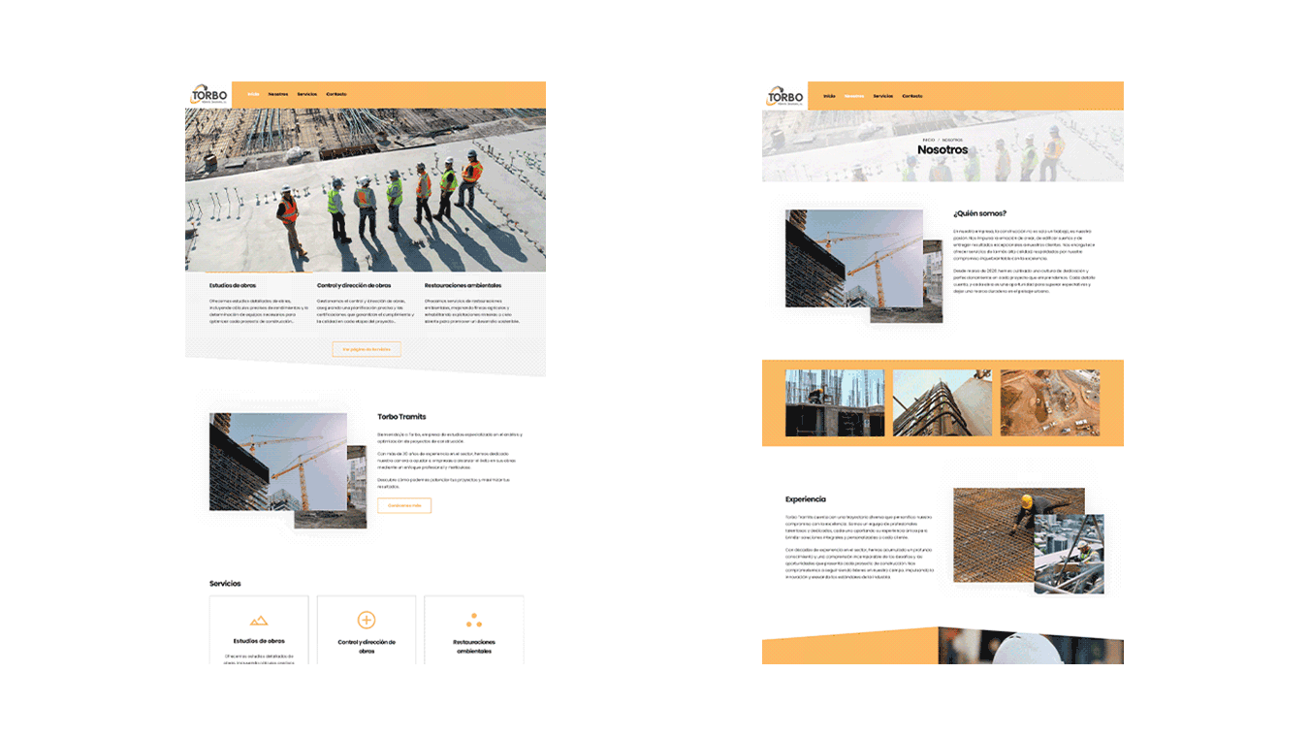
Task: Click the NOSOTROS breadcrumb label in the header
Action: 952,141
